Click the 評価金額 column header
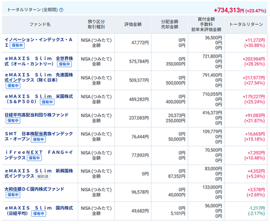 133,24
